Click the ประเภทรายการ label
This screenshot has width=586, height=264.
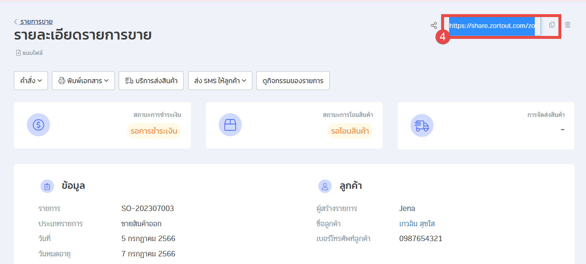pos(61,224)
